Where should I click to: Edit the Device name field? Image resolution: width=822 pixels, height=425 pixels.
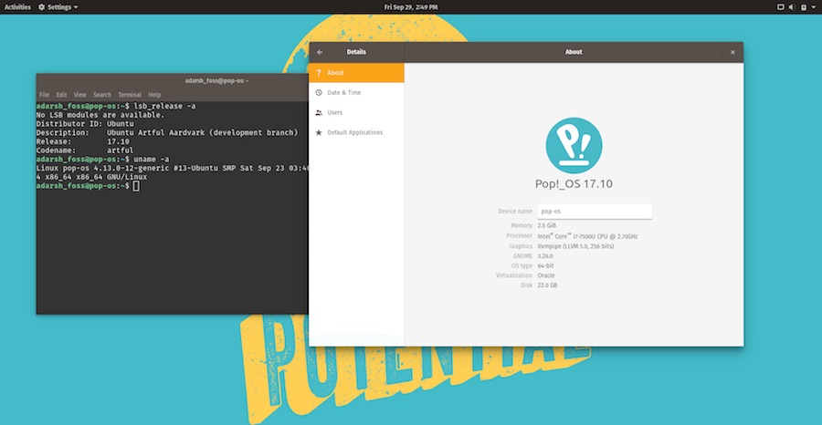pos(595,212)
